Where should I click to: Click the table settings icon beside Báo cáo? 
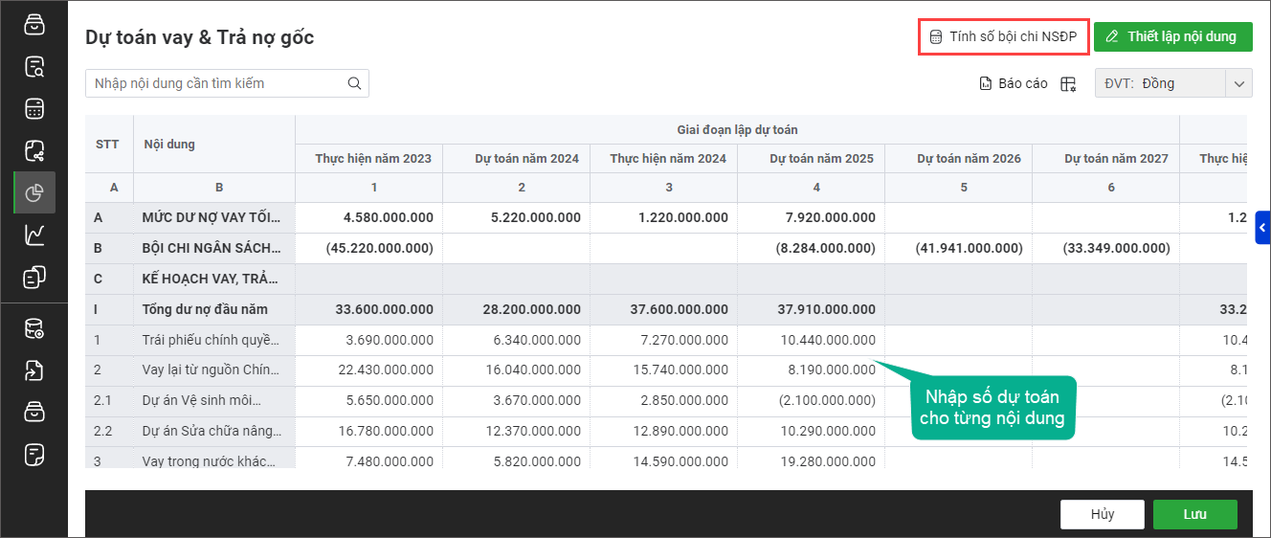[1068, 84]
